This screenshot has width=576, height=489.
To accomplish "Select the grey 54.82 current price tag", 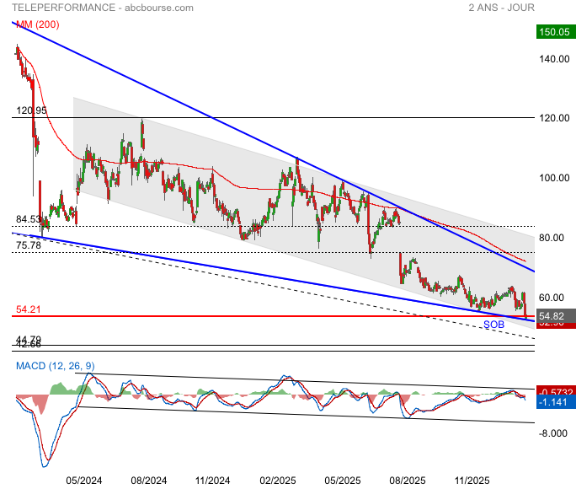I will tap(556, 316).
